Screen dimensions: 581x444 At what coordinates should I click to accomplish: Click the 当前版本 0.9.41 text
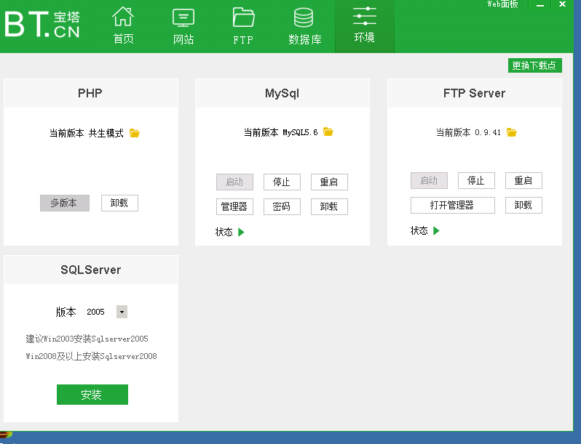468,132
